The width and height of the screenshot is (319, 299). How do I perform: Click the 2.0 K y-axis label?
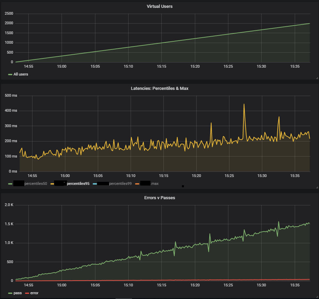(x=9, y=205)
